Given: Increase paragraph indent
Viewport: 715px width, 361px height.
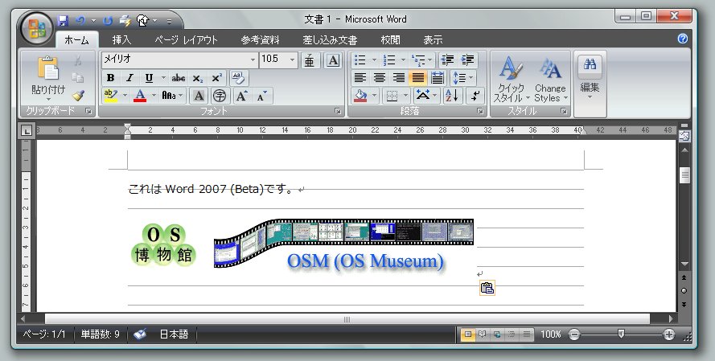Looking at the screenshot, I should (468, 59).
